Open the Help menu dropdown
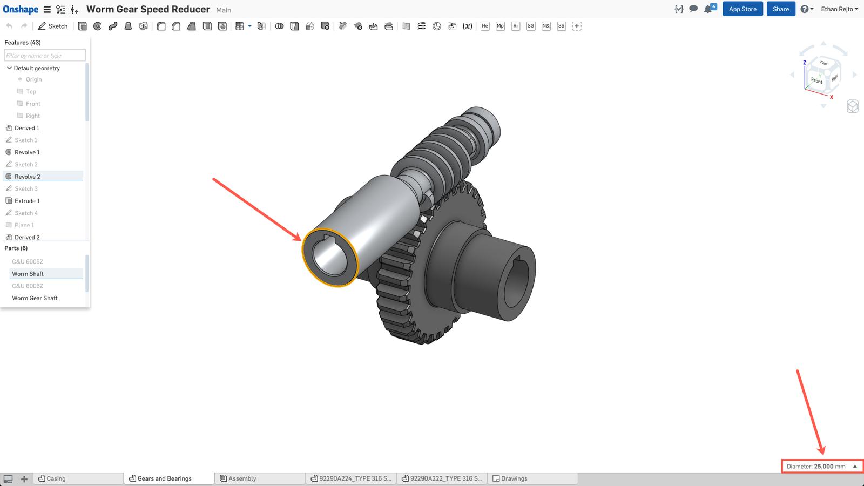This screenshot has width=864, height=486. 807,9
